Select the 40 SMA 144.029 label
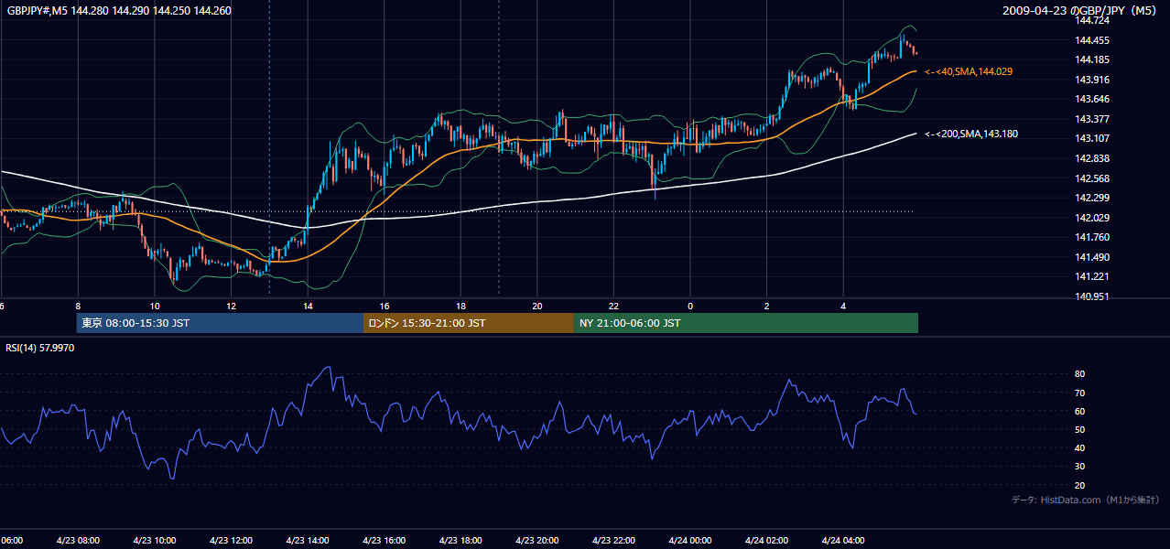Image resolution: width=1170 pixels, height=549 pixels. click(x=969, y=71)
